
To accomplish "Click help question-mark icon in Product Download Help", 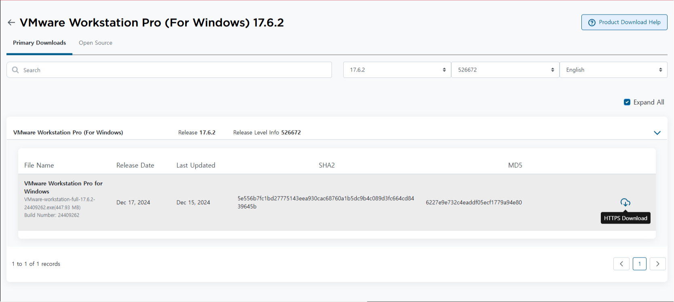I will click(x=592, y=22).
